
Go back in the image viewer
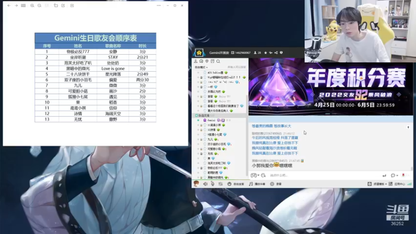coord(9,6)
